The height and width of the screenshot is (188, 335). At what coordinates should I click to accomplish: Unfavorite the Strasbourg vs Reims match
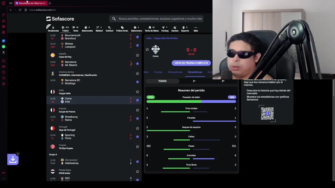pos(137,118)
